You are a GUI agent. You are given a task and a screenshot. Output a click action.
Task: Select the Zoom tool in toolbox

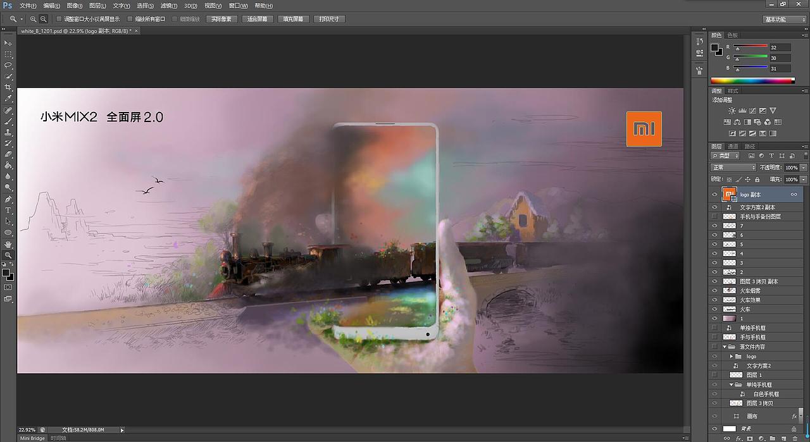(8, 255)
